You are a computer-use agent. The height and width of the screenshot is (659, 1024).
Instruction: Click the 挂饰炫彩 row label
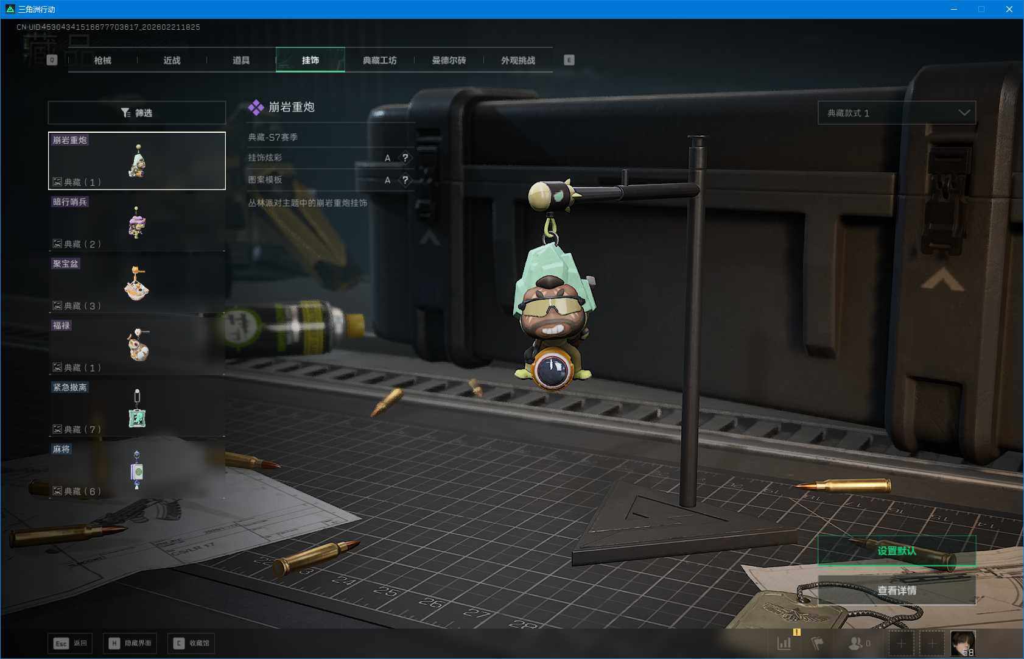coord(265,158)
